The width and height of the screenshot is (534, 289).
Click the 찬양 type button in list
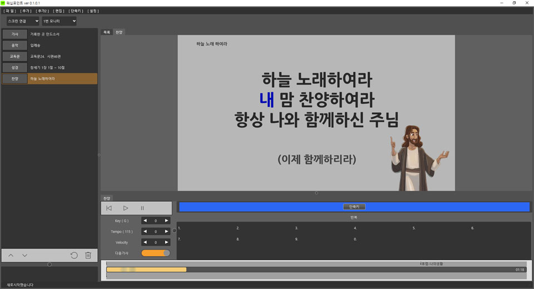coord(14,78)
